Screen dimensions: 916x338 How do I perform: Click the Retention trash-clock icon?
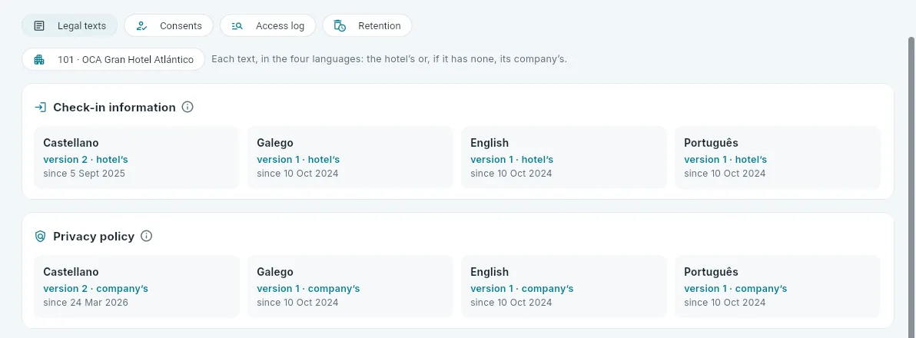(340, 25)
